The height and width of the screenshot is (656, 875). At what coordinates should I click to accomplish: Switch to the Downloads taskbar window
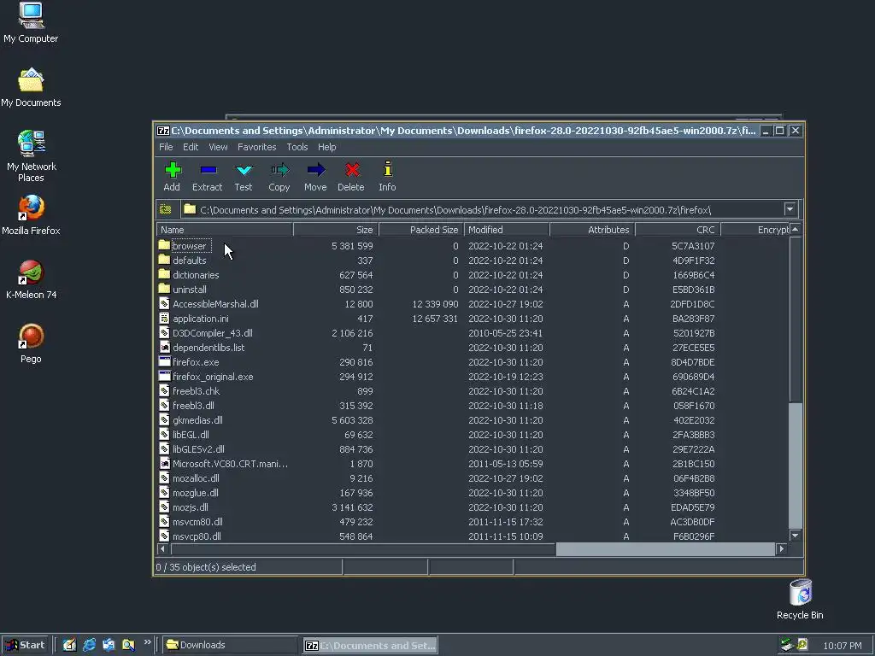[230, 645]
